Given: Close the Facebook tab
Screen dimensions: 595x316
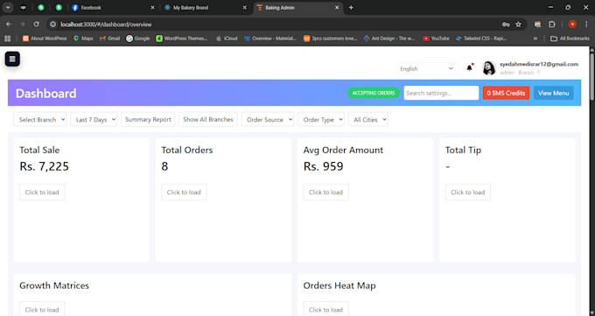Looking at the screenshot, I should pos(152,8).
